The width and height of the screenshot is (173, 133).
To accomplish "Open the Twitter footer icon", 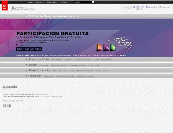I will coord(9,106).
